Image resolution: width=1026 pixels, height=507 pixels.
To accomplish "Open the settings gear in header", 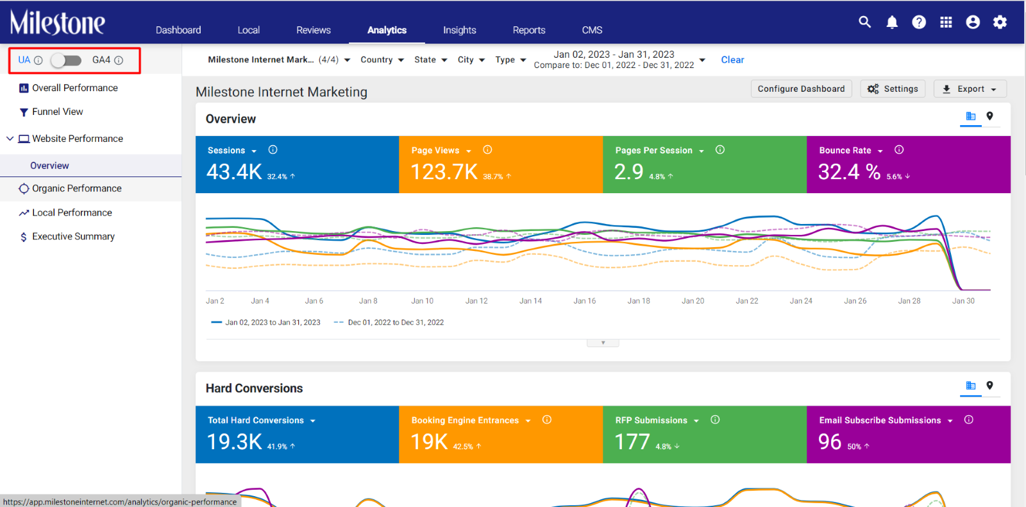I will [1000, 22].
